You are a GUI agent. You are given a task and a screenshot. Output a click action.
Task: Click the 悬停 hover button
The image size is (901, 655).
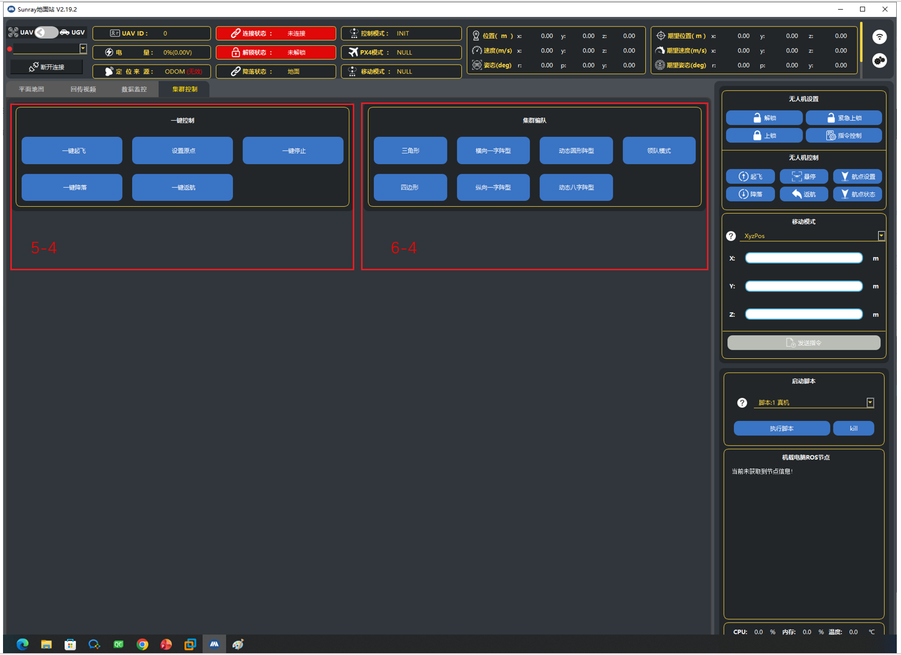pos(804,177)
